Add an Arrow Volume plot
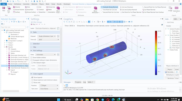 pos(18,10)
